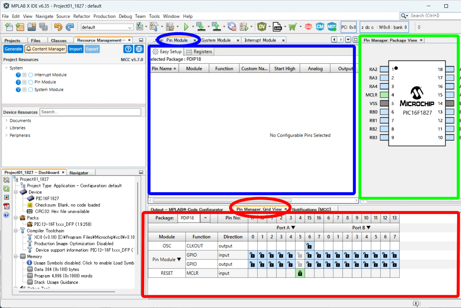Sort by the Pin Name column header
The width and height of the screenshot is (461, 308).
(164, 69)
